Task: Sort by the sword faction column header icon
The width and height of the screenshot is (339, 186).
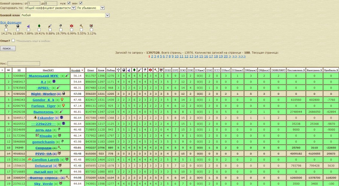Action: pyautogui.click(x=139, y=70)
